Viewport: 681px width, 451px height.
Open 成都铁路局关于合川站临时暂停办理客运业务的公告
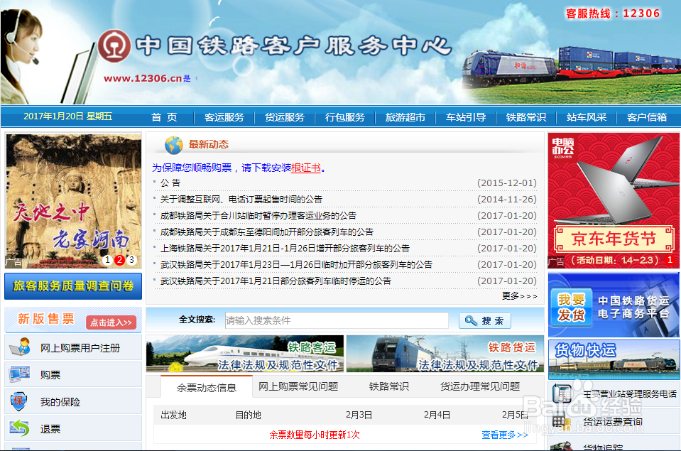click(x=258, y=215)
